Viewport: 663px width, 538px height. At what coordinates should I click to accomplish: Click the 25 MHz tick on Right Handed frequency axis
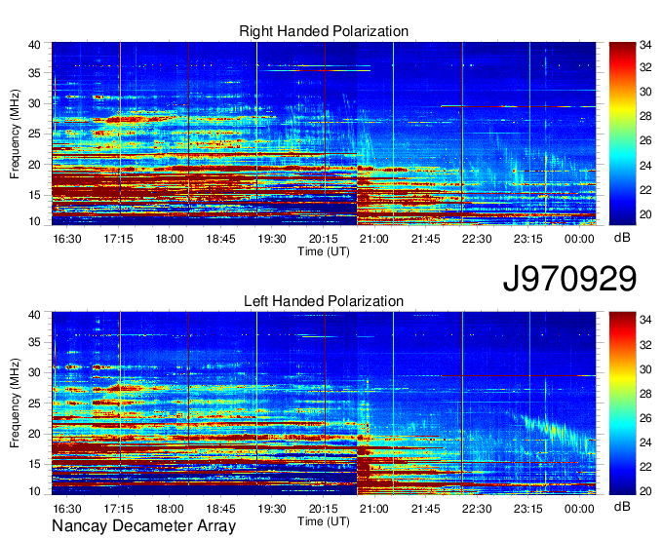[34, 134]
